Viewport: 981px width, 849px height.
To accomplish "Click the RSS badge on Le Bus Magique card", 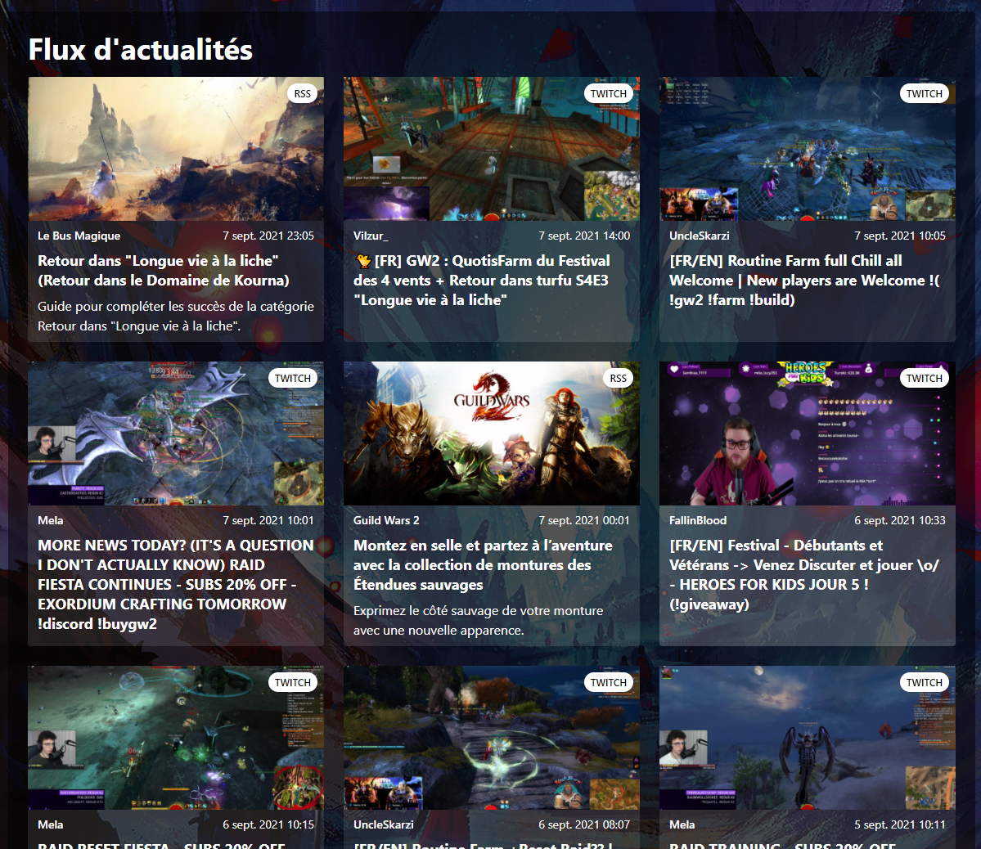I will click(x=303, y=94).
